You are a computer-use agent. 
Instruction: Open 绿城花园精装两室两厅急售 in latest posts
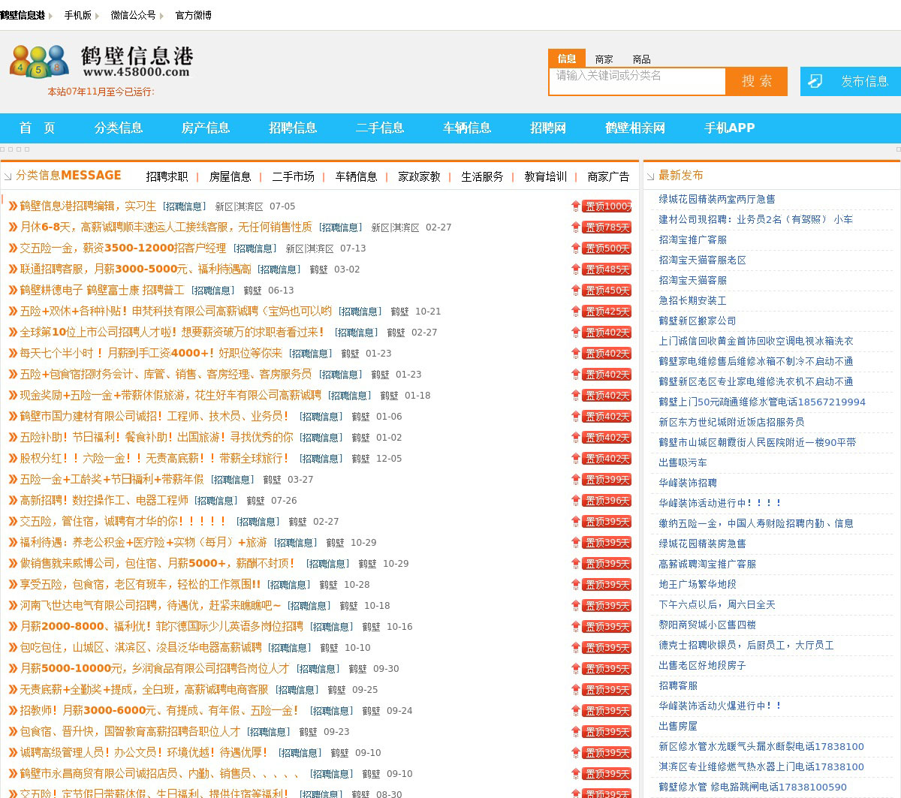(x=716, y=199)
